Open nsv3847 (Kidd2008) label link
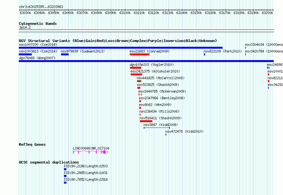The height and width of the screenshot is (195, 283). pos(161,125)
